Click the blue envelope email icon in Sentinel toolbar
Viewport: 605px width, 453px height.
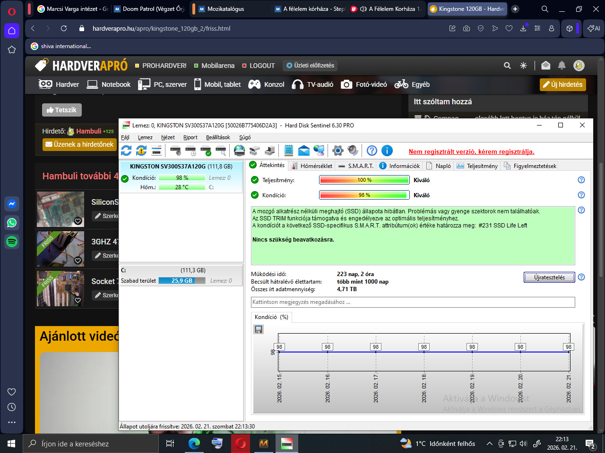click(x=304, y=151)
